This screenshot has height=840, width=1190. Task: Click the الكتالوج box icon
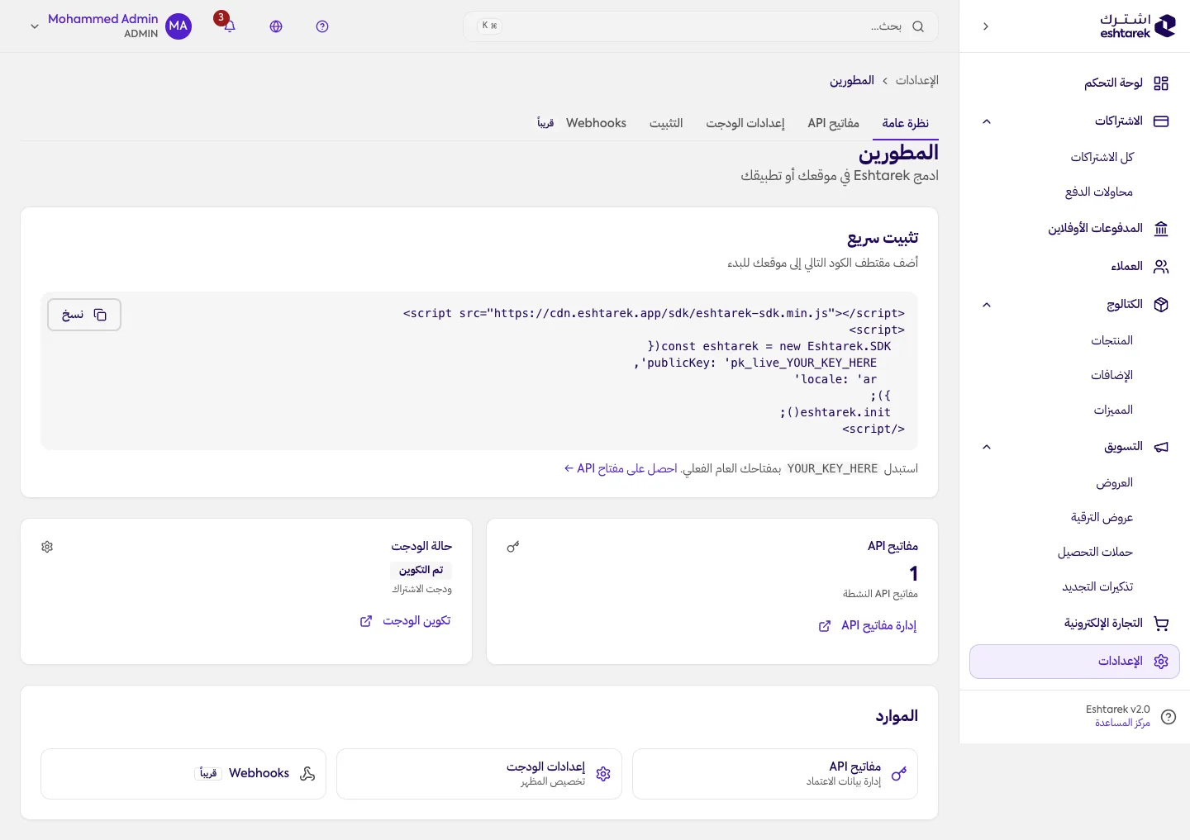pyautogui.click(x=1161, y=305)
